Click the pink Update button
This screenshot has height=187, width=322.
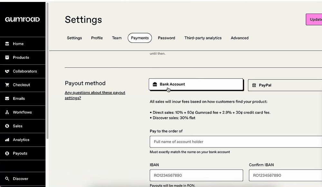pos(314,20)
